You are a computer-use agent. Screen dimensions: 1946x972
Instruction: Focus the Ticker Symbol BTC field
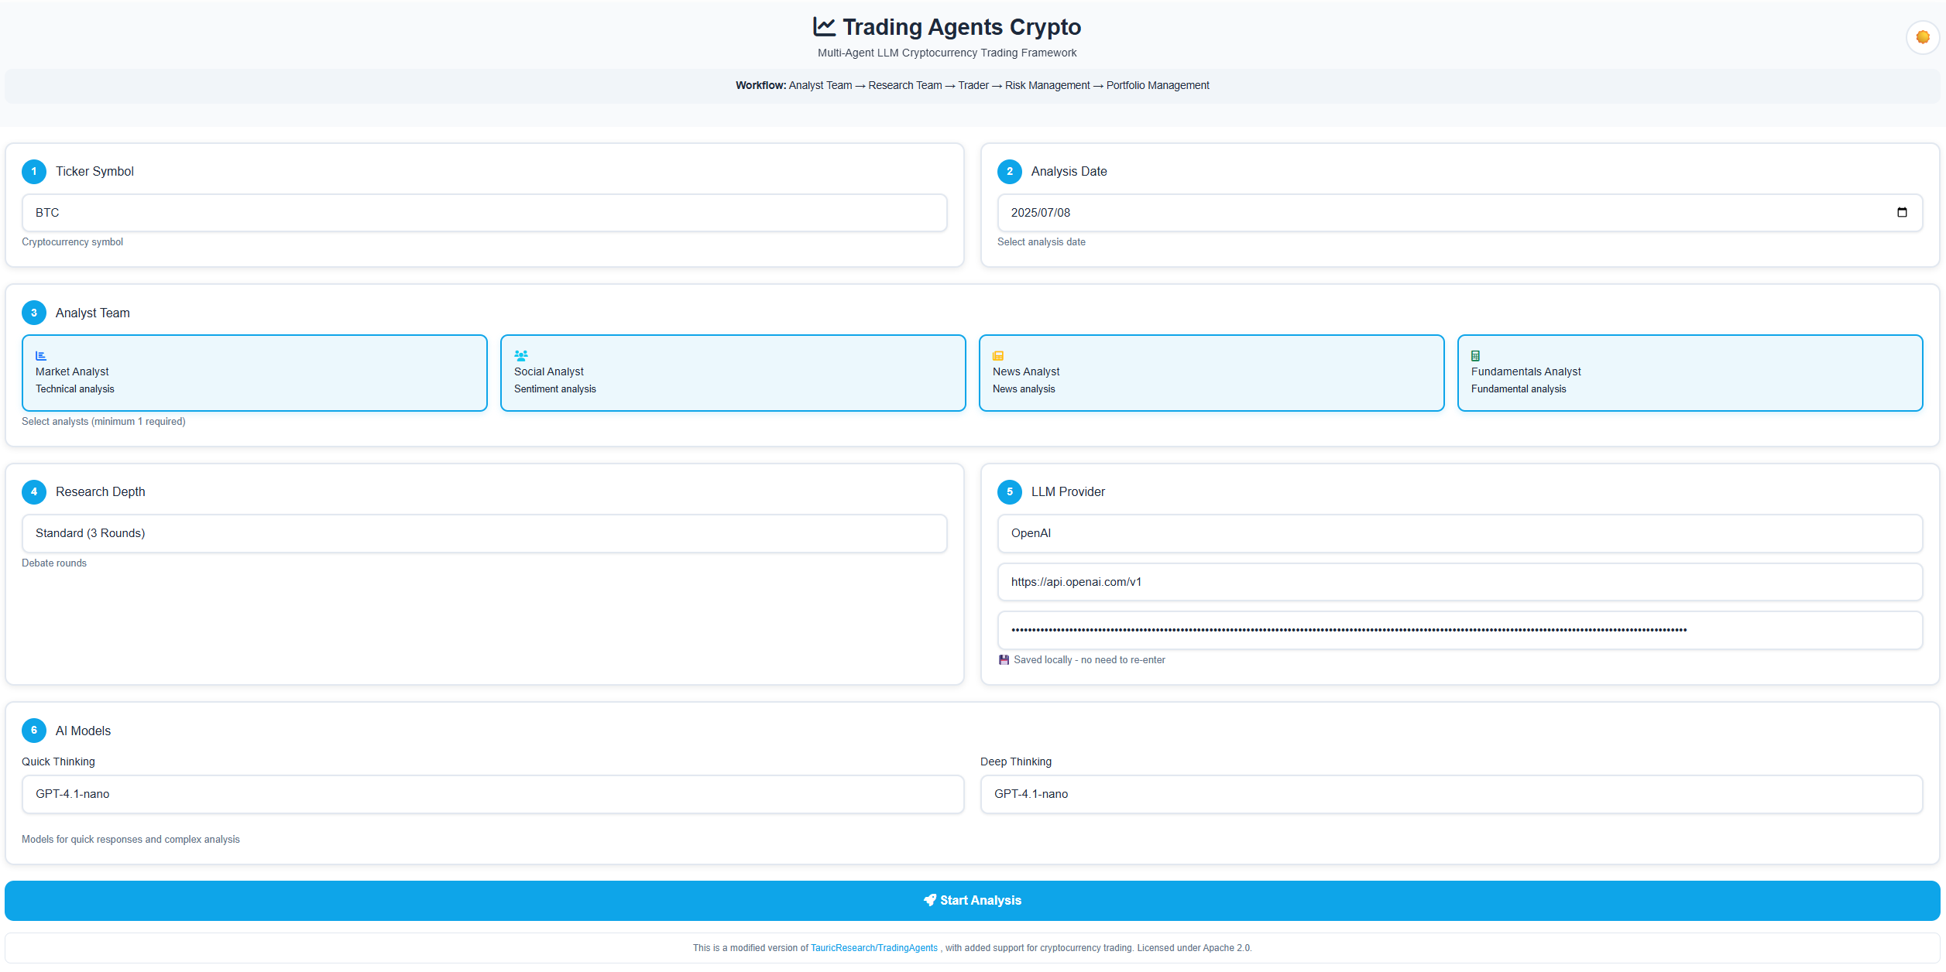pos(485,213)
